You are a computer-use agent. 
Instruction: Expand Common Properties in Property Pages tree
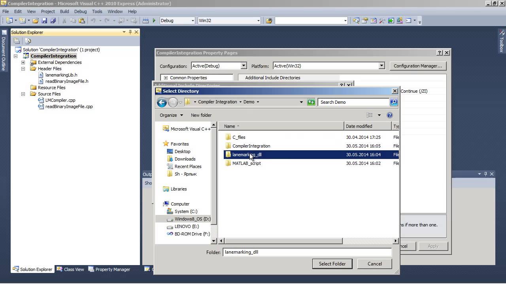point(166,78)
